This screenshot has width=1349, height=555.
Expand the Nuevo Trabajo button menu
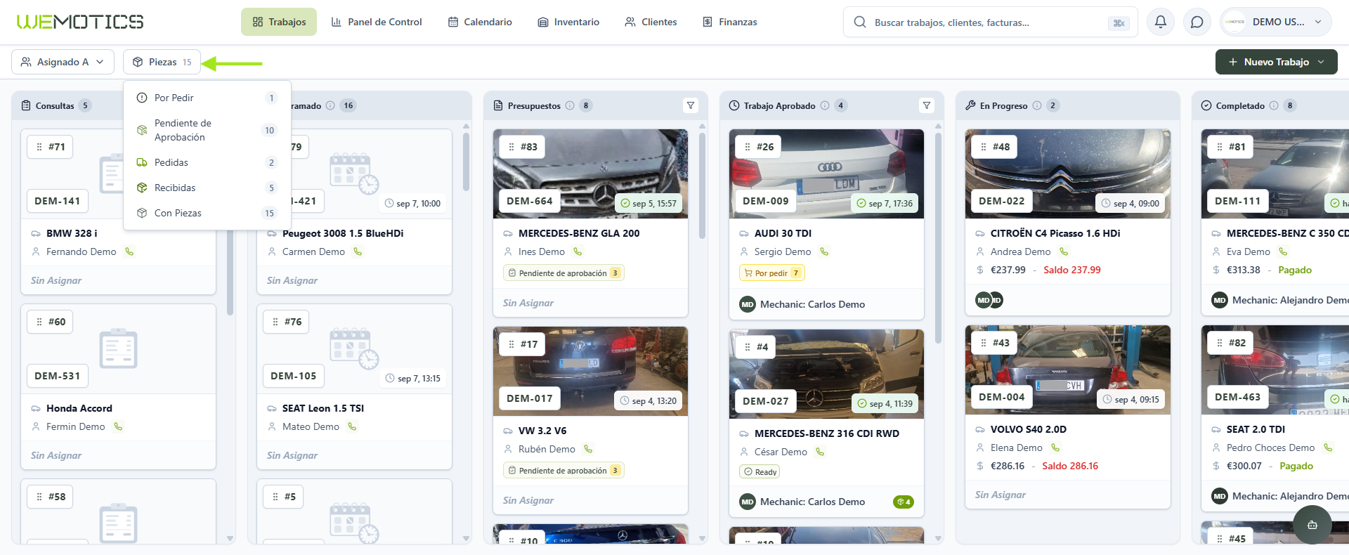(x=1321, y=62)
